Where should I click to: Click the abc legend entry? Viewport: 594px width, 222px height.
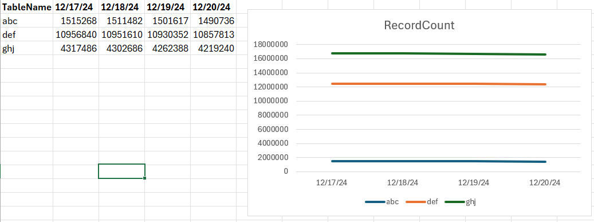point(382,202)
